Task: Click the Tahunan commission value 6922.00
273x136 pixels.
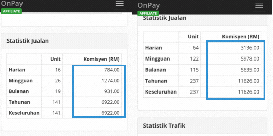Action: 110,102
